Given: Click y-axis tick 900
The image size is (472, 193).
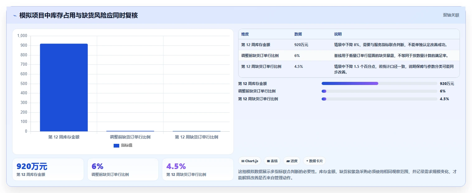Looking at the screenshot, I should (24, 45).
